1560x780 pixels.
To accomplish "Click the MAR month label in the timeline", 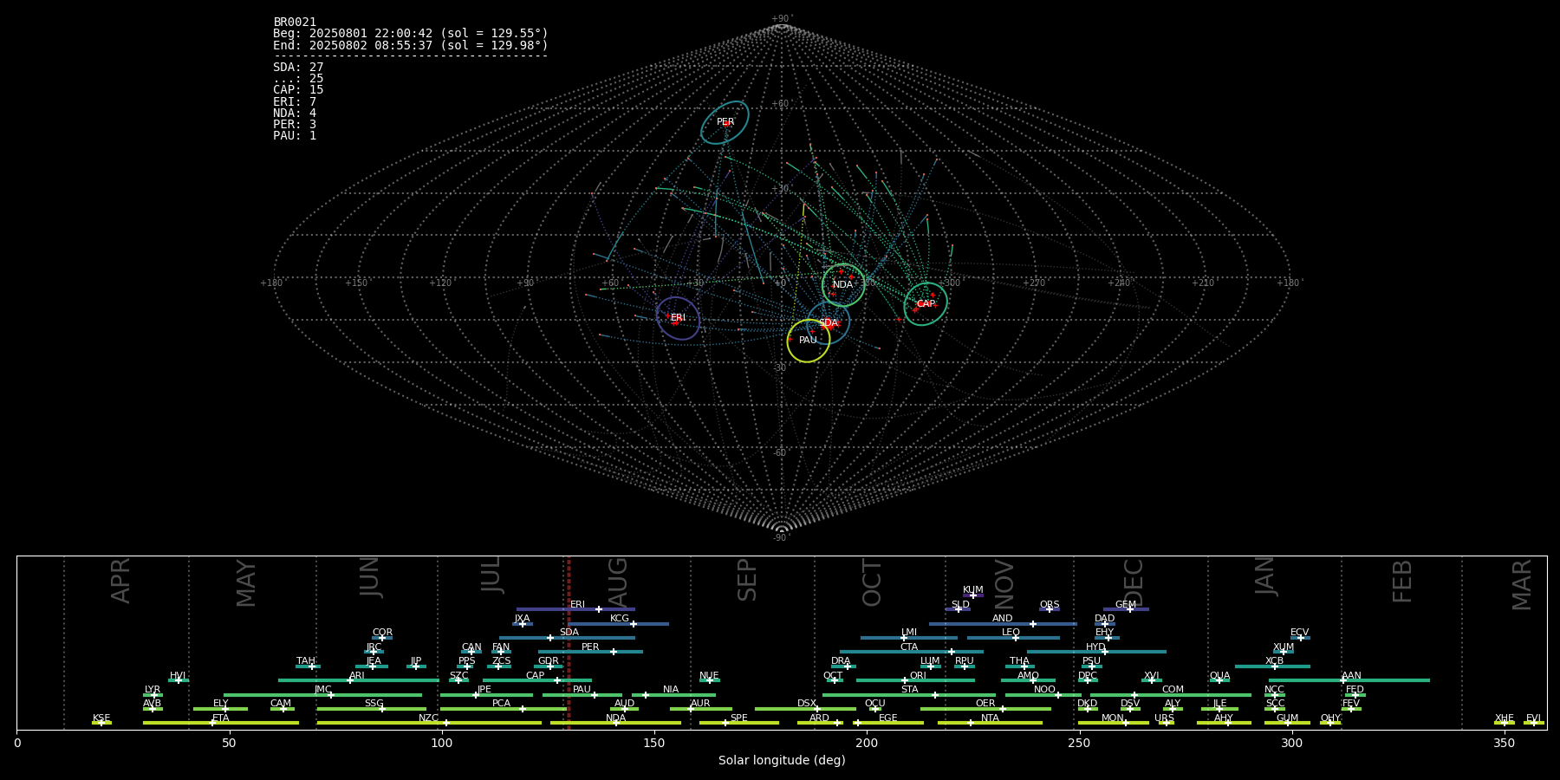I will (1522, 584).
